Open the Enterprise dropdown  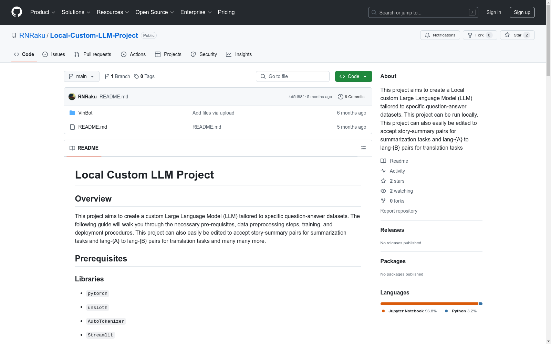click(196, 12)
